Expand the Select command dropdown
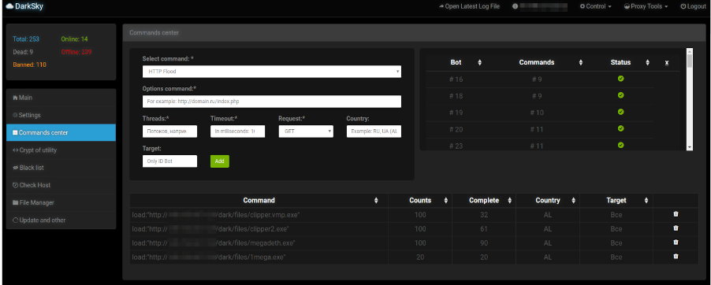 point(272,72)
